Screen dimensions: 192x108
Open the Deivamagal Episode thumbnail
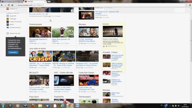[x=40, y=32]
